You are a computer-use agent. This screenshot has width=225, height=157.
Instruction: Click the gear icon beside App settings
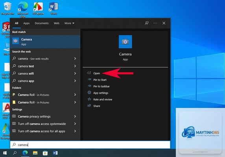point(89,93)
